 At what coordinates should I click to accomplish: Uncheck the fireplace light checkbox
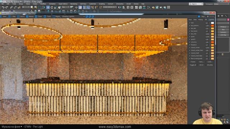pyautogui.click(x=190, y=45)
